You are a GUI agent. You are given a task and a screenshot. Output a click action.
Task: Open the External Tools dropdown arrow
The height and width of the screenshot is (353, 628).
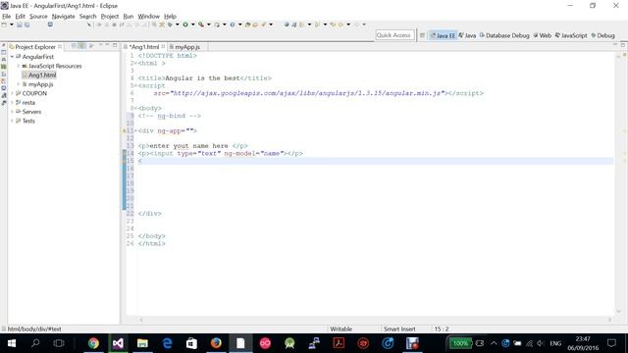pos(208,25)
